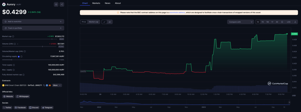Follow the wormhole address hyperlink
The width and height of the screenshot is (301, 112).
pyautogui.click(x=177, y=13)
